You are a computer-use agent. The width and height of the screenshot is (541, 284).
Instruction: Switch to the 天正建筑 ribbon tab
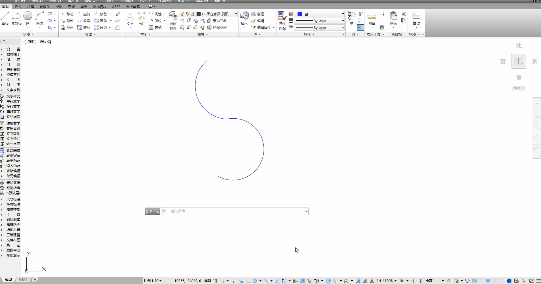coord(133,7)
